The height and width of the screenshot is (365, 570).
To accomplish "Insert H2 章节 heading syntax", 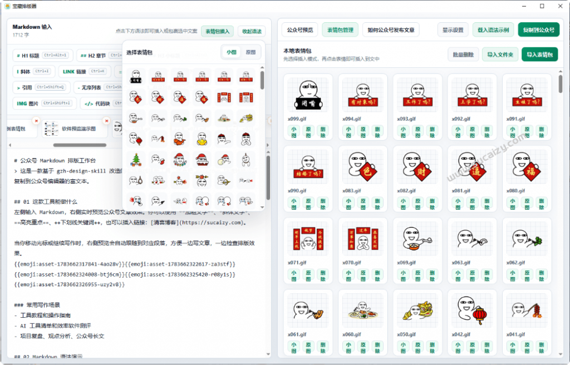I will pyautogui.click(x=100, y=56).
